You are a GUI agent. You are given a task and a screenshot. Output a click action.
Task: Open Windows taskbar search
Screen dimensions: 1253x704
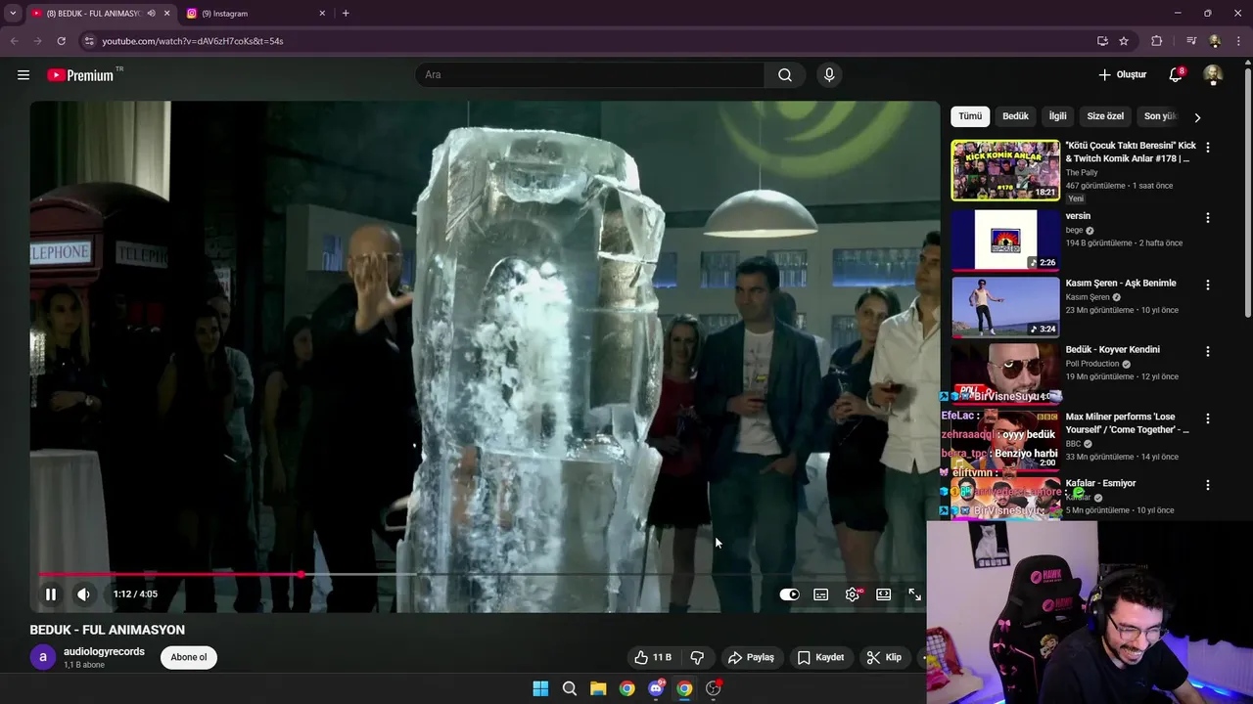pos(570,688)
